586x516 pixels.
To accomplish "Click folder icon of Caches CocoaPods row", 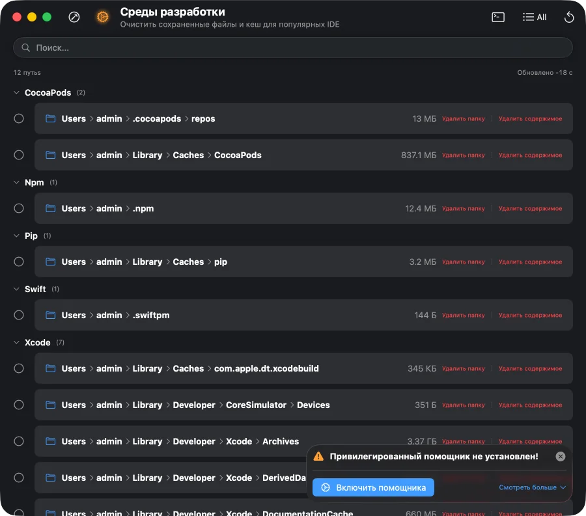I will pyautogui.click(x=50, y=155).
